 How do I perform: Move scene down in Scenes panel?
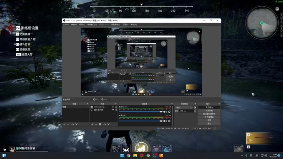click(x=76, y=124)
